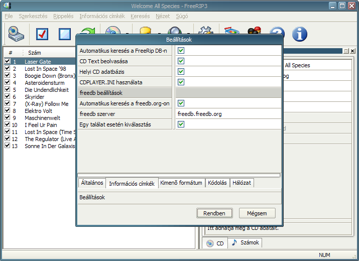
Task: Click the Beállítások dialog title bar
Action: 179,40
